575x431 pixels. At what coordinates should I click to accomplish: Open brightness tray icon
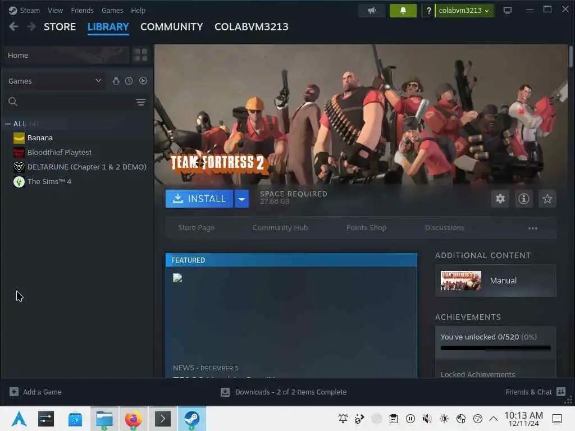[x=444, y=419]
